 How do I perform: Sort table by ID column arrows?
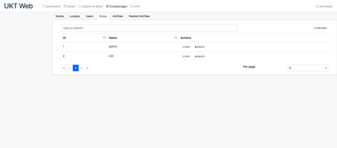tap(104, 38)
